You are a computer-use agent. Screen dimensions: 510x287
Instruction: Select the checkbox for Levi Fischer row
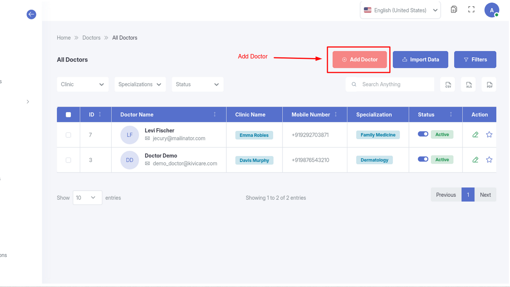tap(68, 135)
